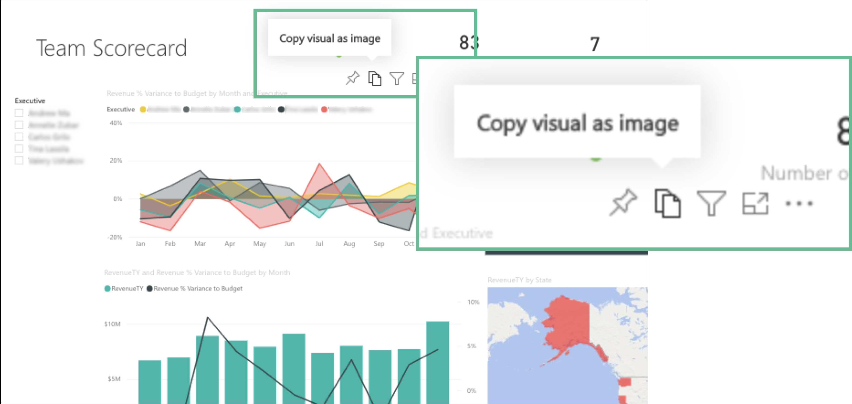Viewport: 852px width, 404px height.
Task: Open focus mode icon in enlarged callout
Action: tap(755, 203)
